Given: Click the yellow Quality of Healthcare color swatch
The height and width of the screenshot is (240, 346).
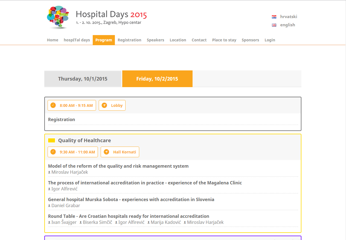Looking at the screenshot, I should pyautogui.click(x=52, y=141).
